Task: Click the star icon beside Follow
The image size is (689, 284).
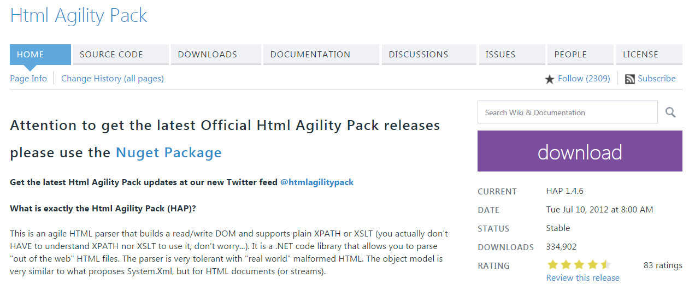Action: pyautogui.click(x=550, y=79)
